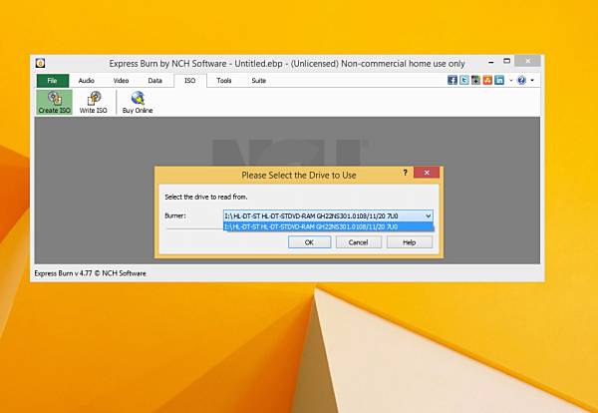Close the Select Drive dialog

(x=427, y=173)
